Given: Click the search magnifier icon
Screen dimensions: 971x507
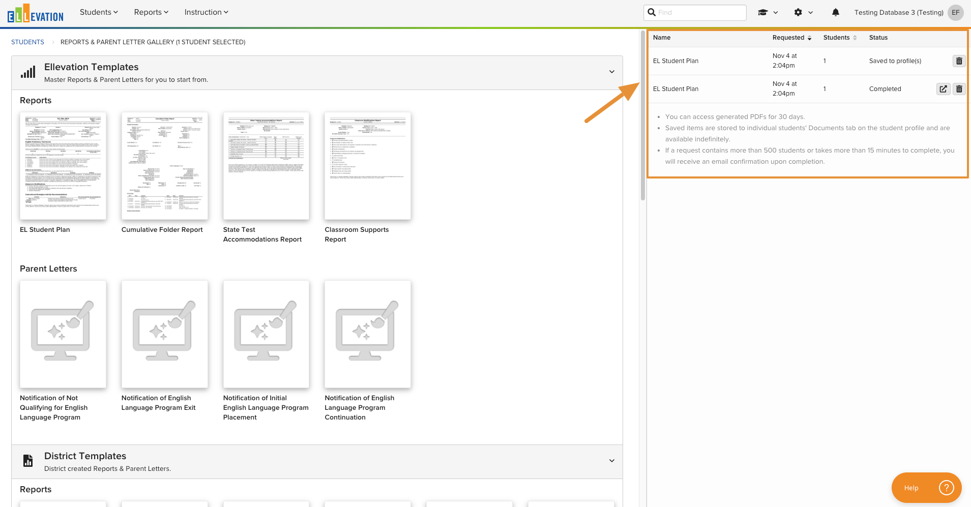Looking at the screenshot, I should 652,12.
